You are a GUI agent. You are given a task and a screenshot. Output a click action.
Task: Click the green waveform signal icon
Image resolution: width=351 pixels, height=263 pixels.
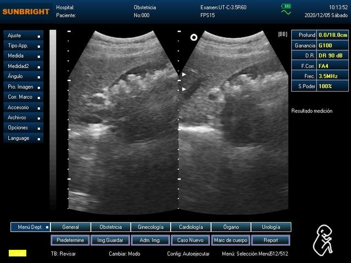[286, 12]
